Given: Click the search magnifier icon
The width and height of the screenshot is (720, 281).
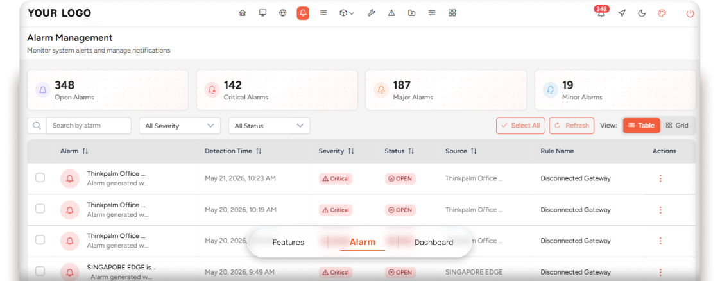Looking at the screenshot, I should click(37, 126).
